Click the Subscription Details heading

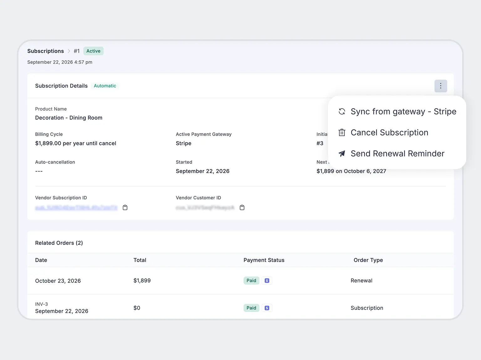pos(61,86)
